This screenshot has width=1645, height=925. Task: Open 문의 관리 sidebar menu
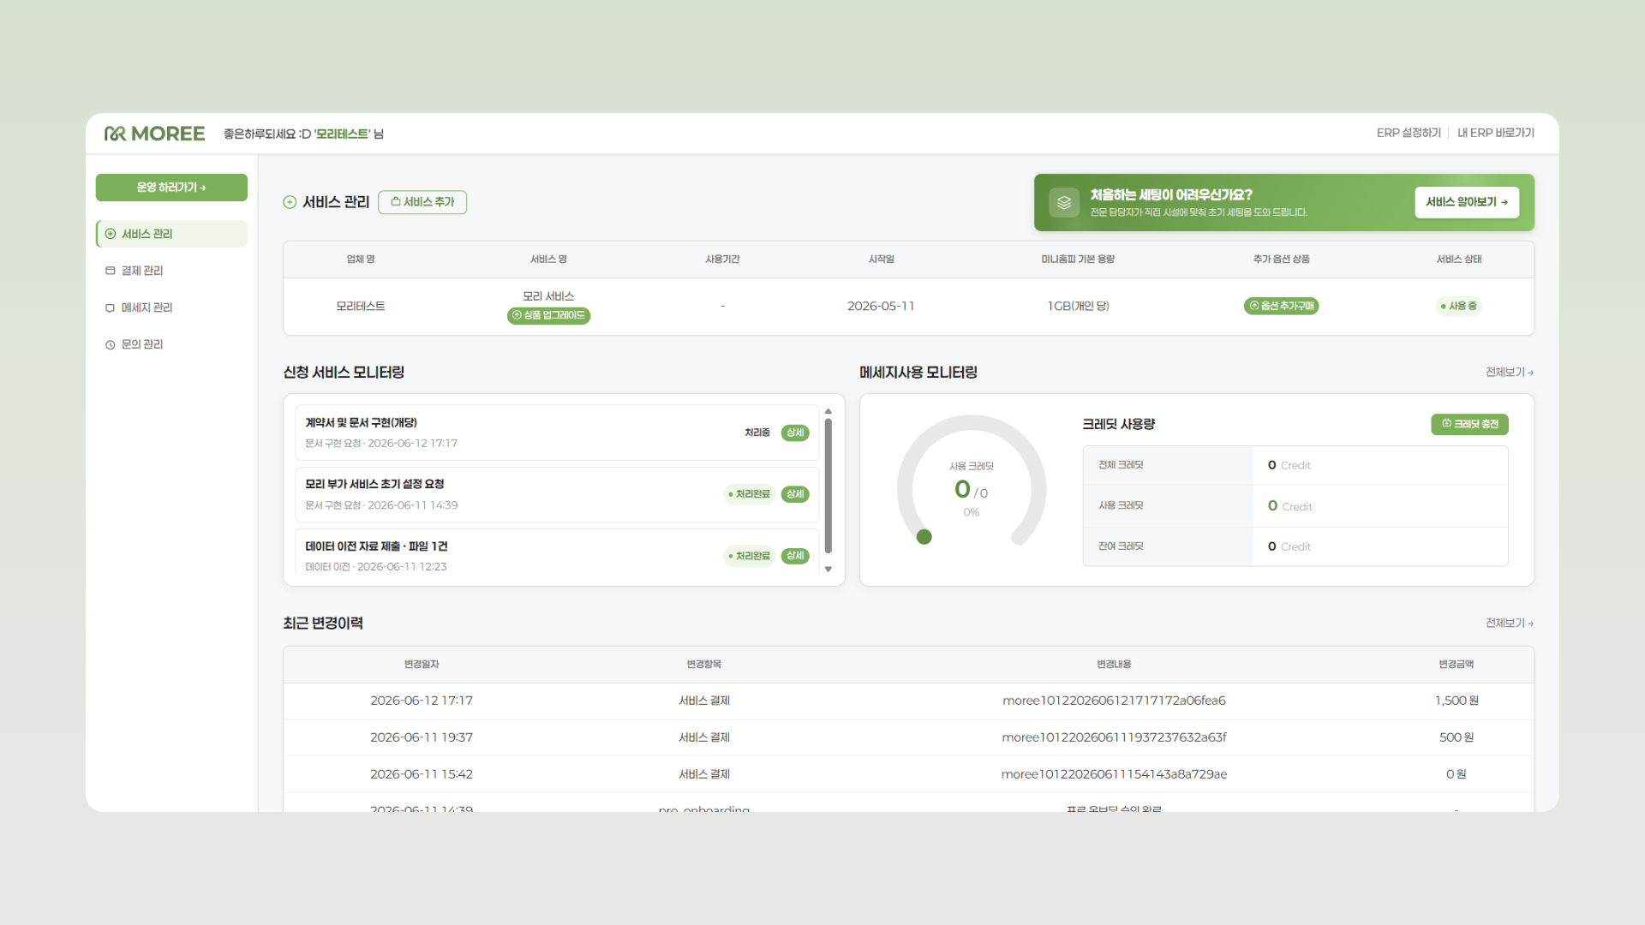[171, 344]
